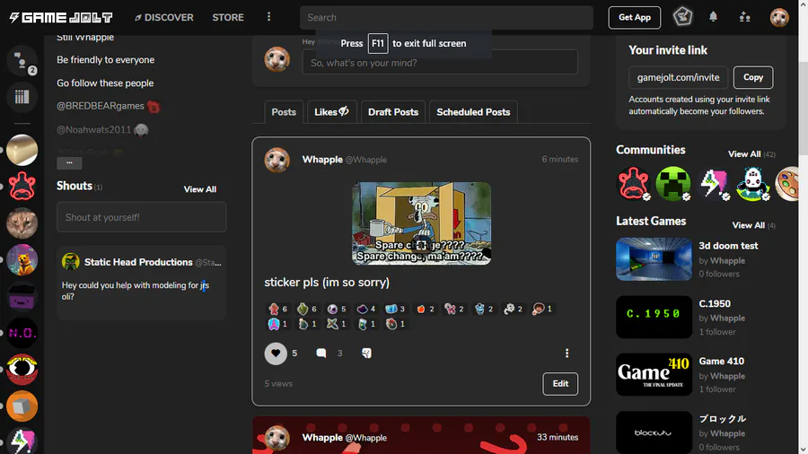The image size is (808, 454).
Task: Copy the invite link
Action: click(x=753, y=77)
